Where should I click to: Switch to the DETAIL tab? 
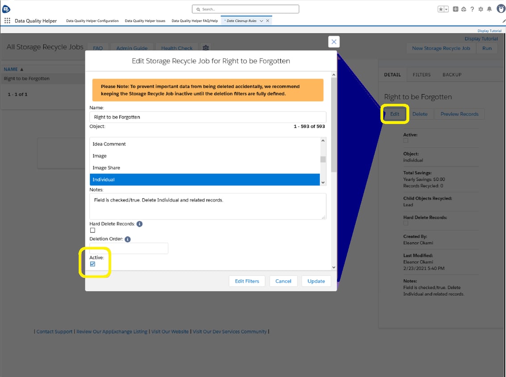(393, 75)
